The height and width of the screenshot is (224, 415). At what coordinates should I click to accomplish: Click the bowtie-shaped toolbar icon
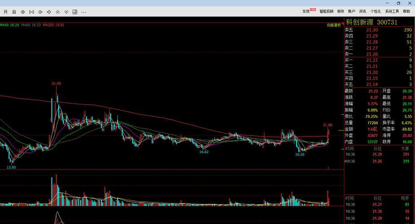31,12
